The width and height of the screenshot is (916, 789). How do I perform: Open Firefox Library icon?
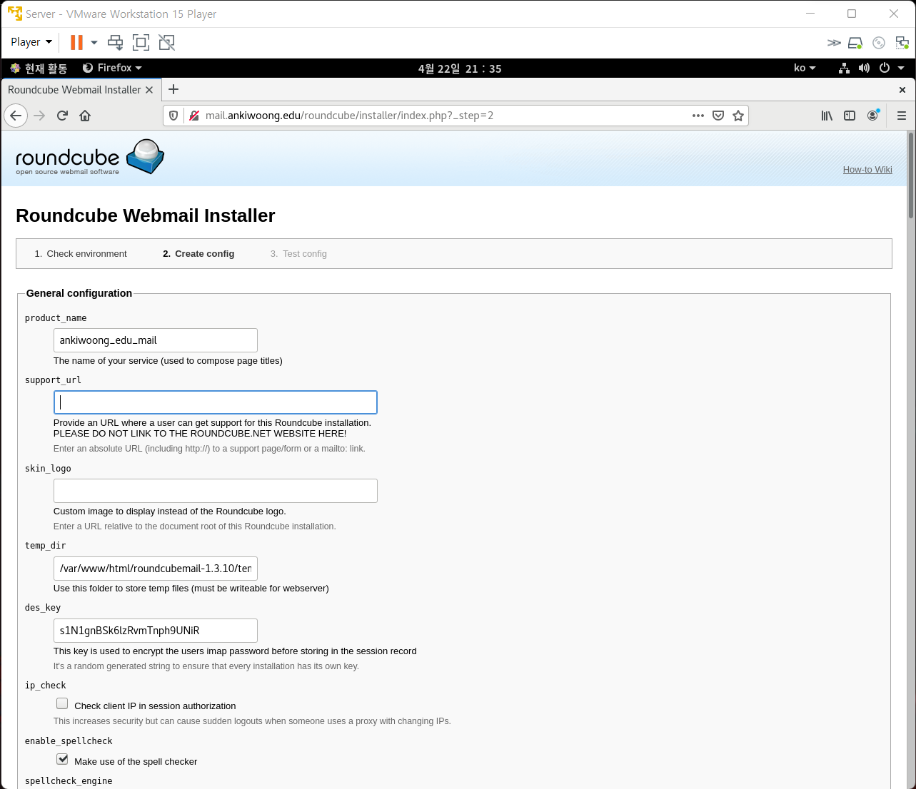(827, 116)
